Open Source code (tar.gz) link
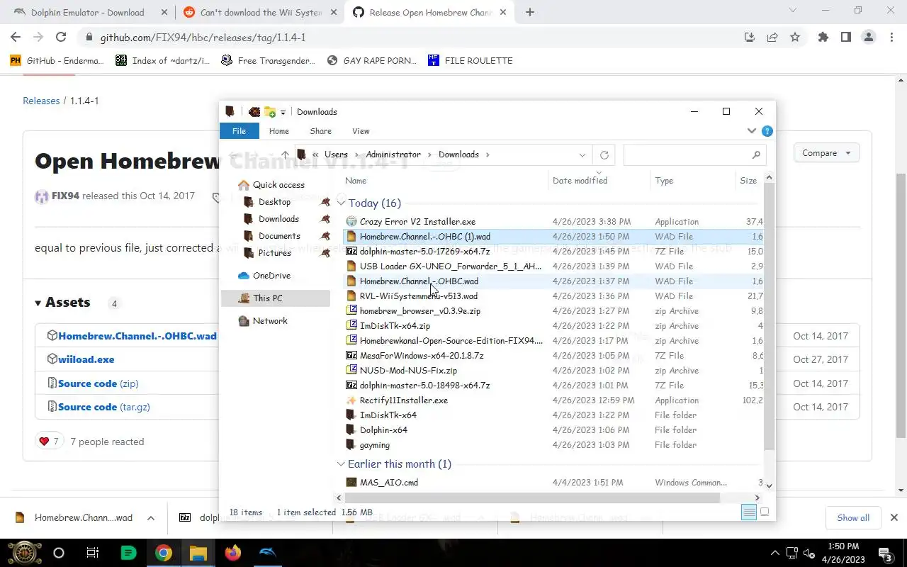Screen dimensions: 907x567 [103, 407]
